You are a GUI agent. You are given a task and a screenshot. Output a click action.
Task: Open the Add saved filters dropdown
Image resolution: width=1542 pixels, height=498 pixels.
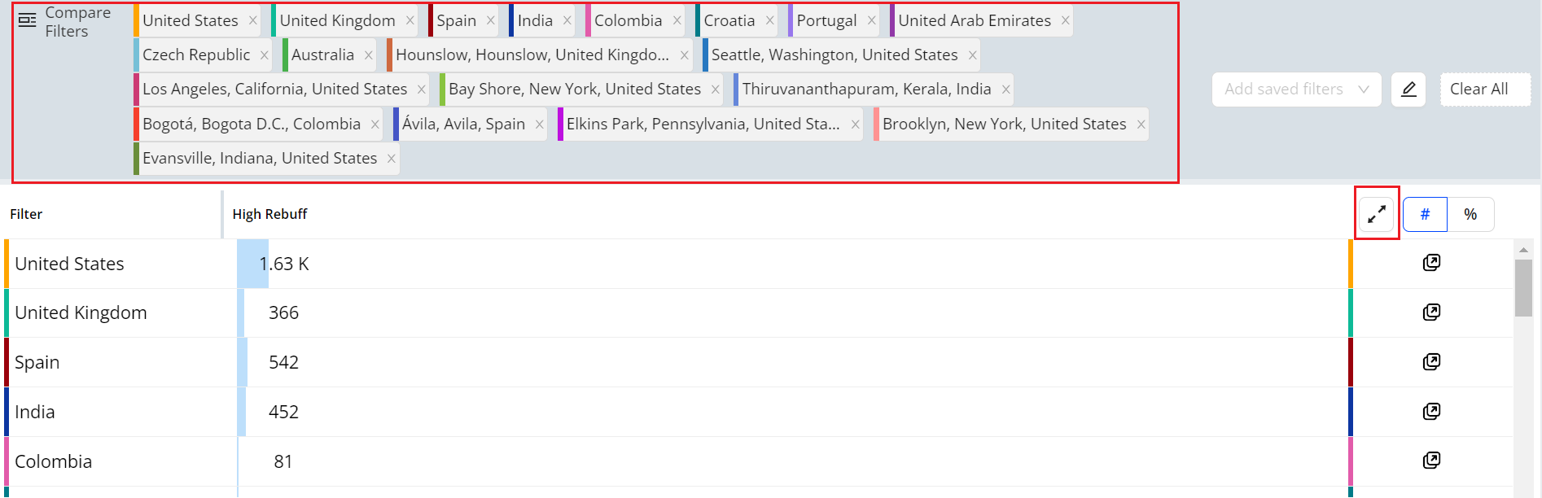pos(1296,90)
